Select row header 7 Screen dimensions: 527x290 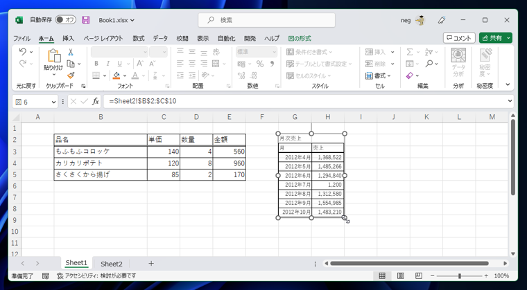15,197
